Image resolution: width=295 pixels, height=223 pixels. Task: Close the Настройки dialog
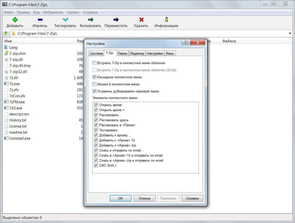(197, 42)
